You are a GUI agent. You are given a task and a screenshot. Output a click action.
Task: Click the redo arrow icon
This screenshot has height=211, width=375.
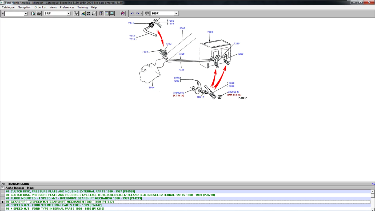[x=138, y=13]
